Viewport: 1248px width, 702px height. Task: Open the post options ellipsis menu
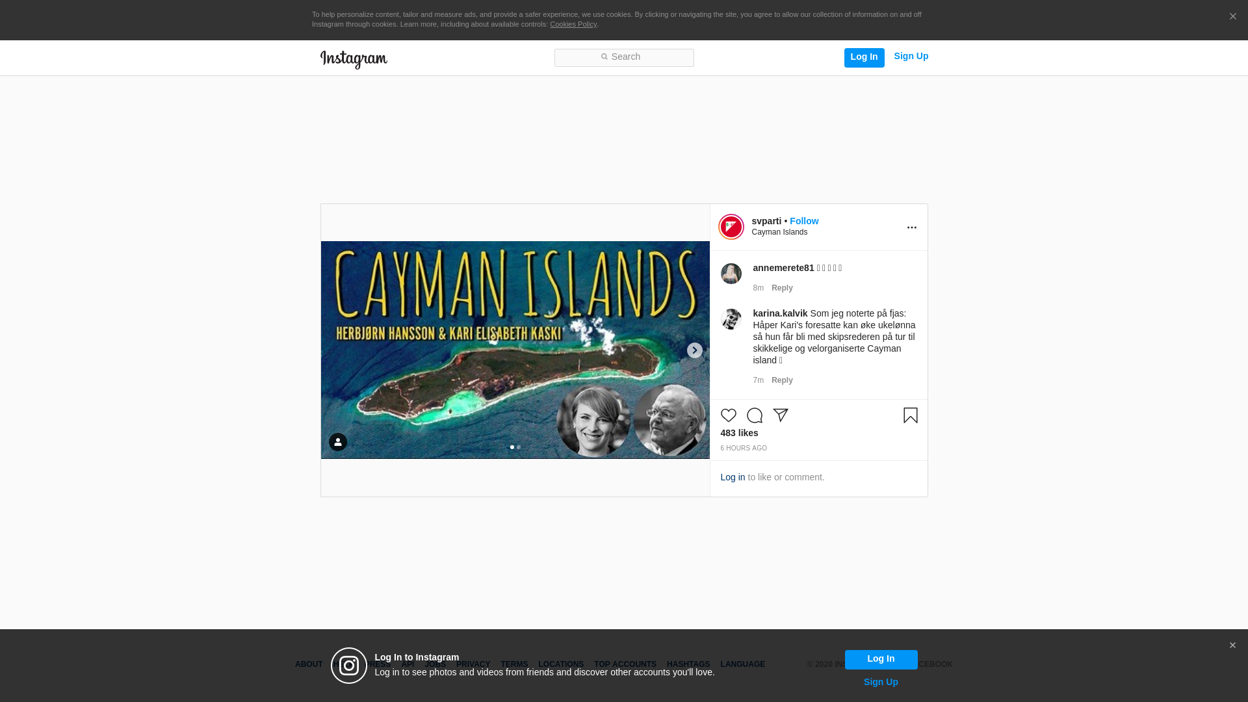pyautogui.click(x=911, y=227)
